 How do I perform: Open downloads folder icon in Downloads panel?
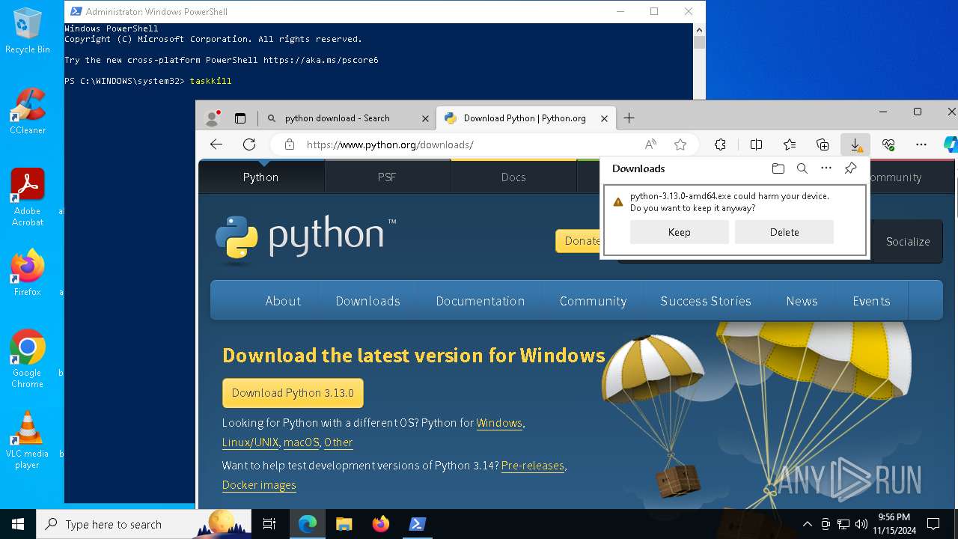coord(778,168)
